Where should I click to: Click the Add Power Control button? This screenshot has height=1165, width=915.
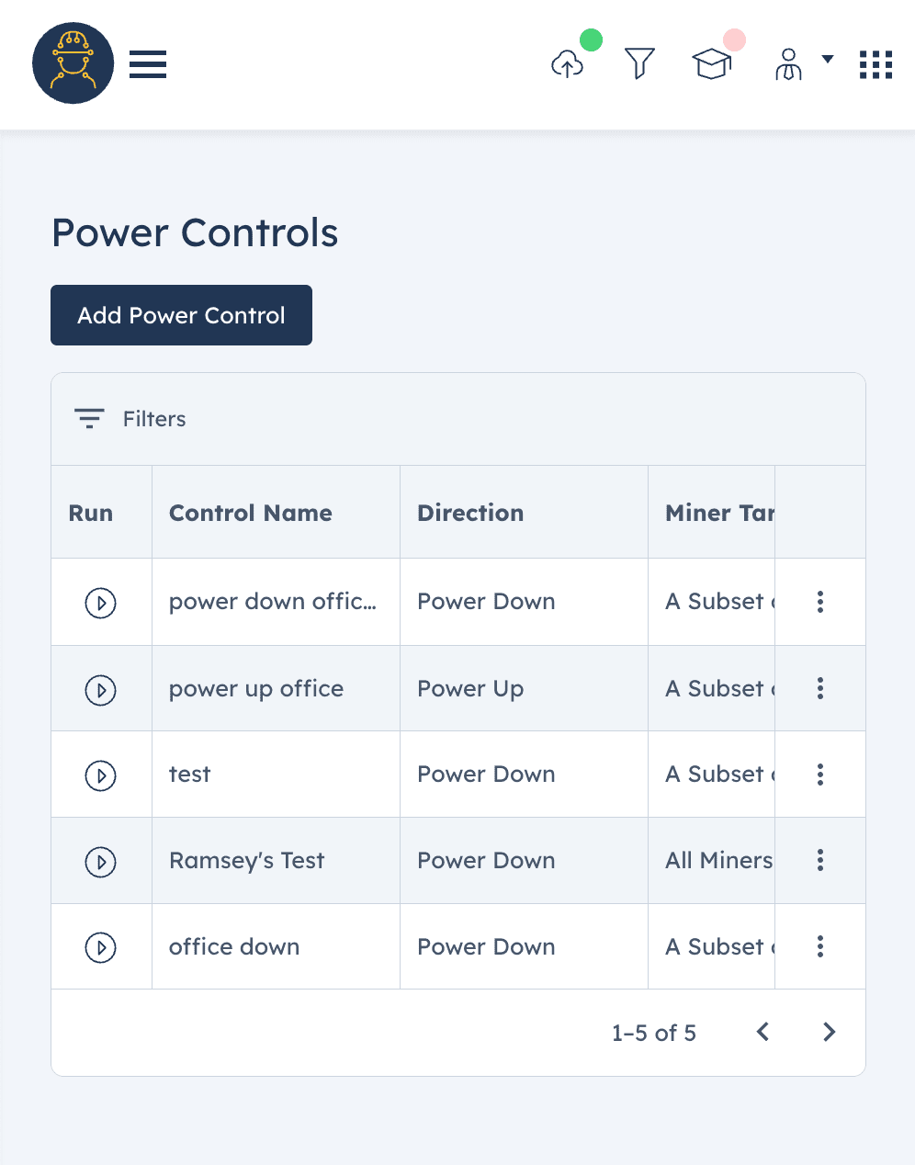[181, 315]
